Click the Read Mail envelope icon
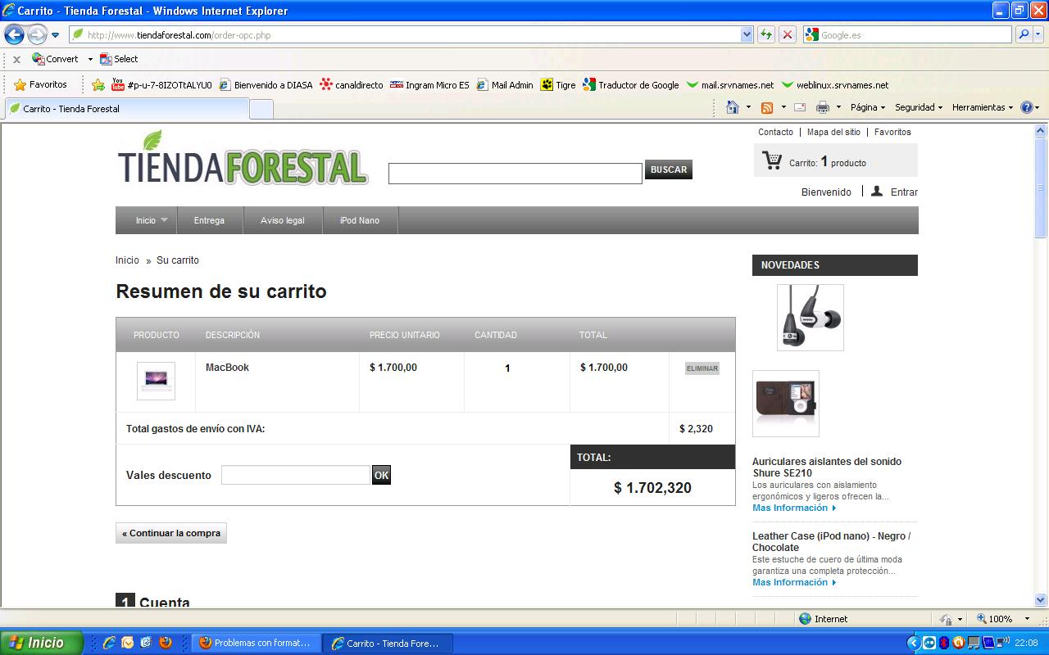This screenshot has height=655, width=1049. point(800,107)
